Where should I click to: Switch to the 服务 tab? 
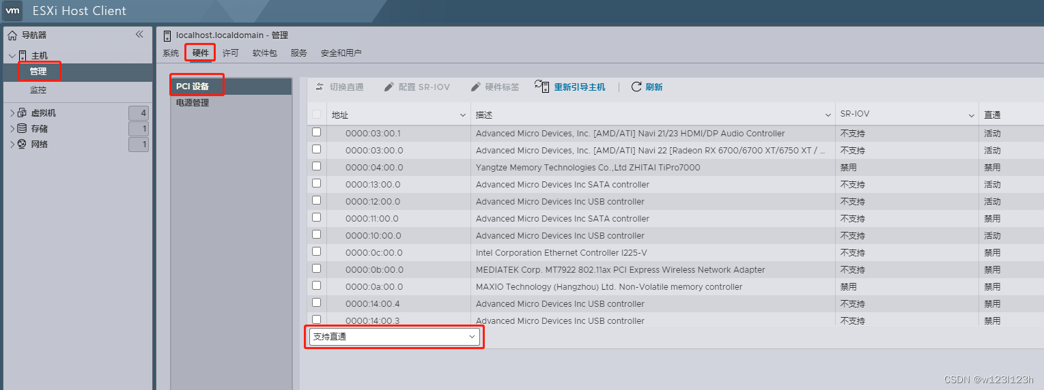point(299,53)
